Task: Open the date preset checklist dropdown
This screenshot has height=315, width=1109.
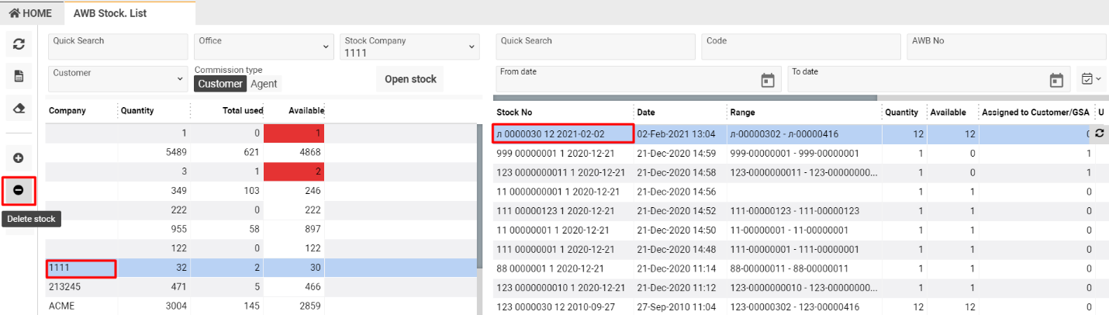Action: [1091, 79]
